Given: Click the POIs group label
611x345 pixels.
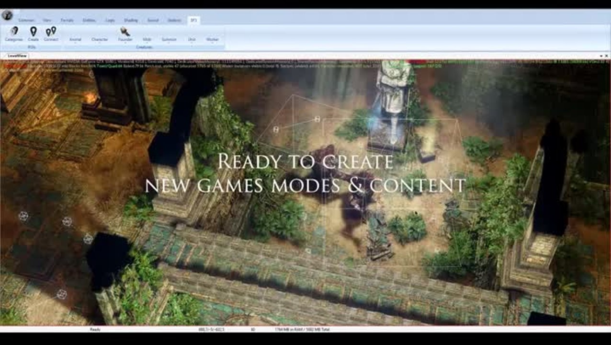Looking at the screenshot, I should [32, 47].
